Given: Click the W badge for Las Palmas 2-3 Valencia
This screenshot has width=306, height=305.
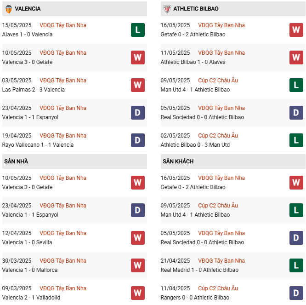Looking at the screenshot, I should click(137, 85).
